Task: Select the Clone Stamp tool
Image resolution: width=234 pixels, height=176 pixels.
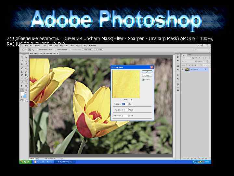Action: click(22, 72)
